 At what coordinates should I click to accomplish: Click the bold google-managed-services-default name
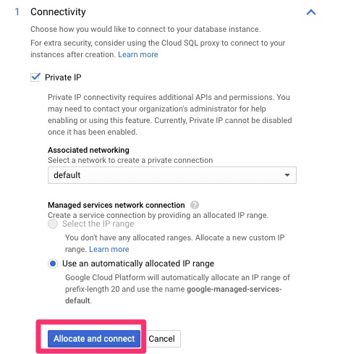(174, 295)
